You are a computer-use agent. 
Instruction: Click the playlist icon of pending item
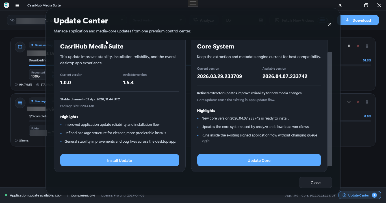pos(20,103)
